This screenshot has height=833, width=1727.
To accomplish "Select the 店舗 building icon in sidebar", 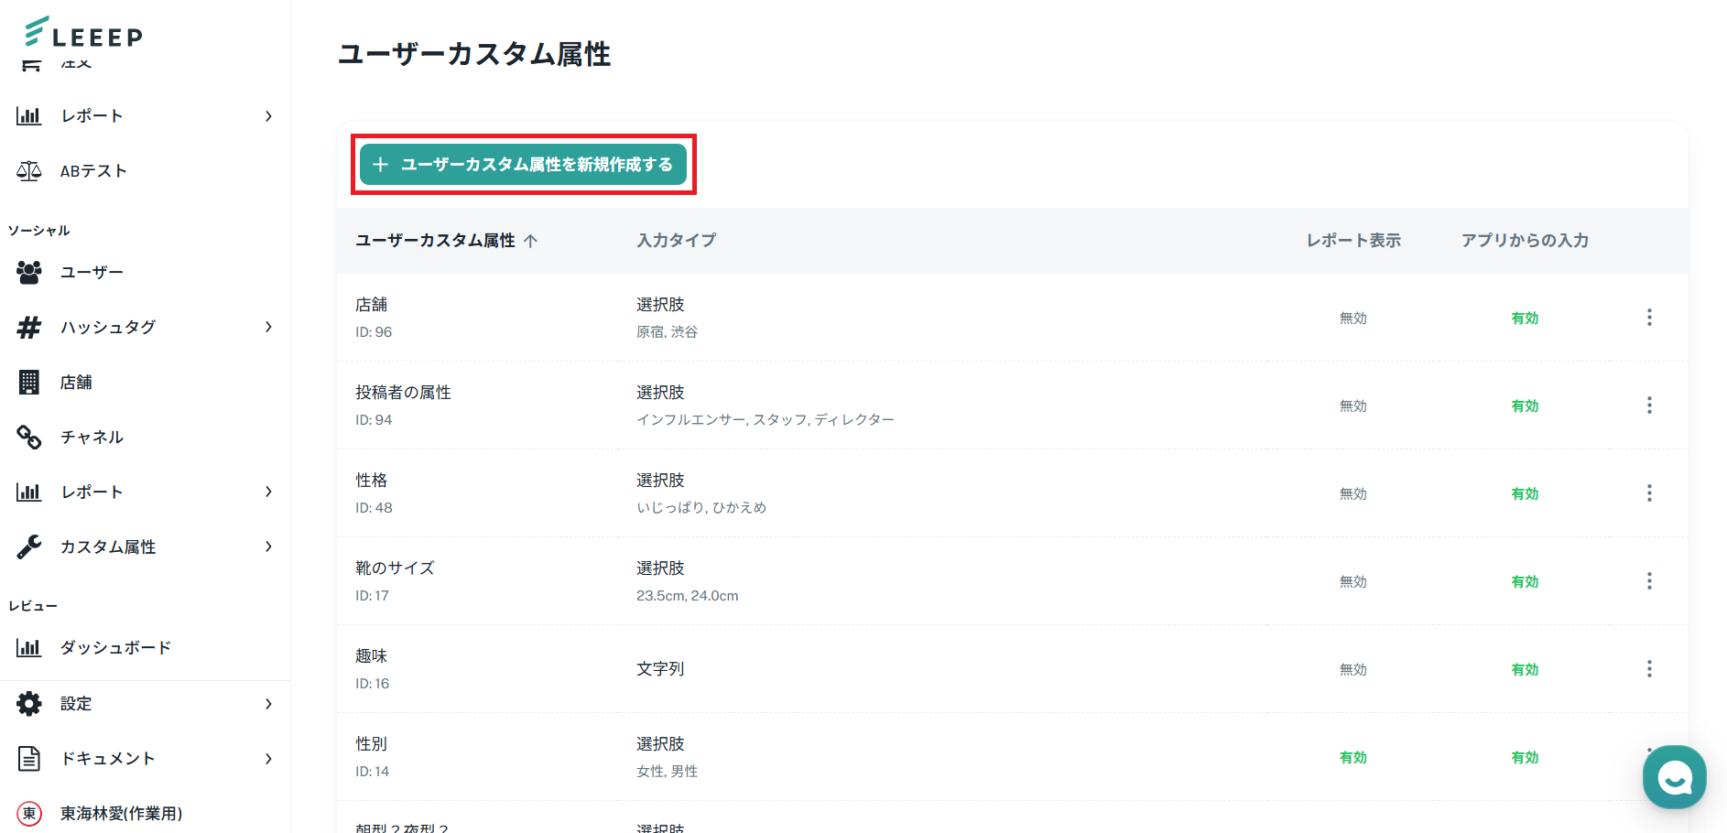I will (29, 382).
